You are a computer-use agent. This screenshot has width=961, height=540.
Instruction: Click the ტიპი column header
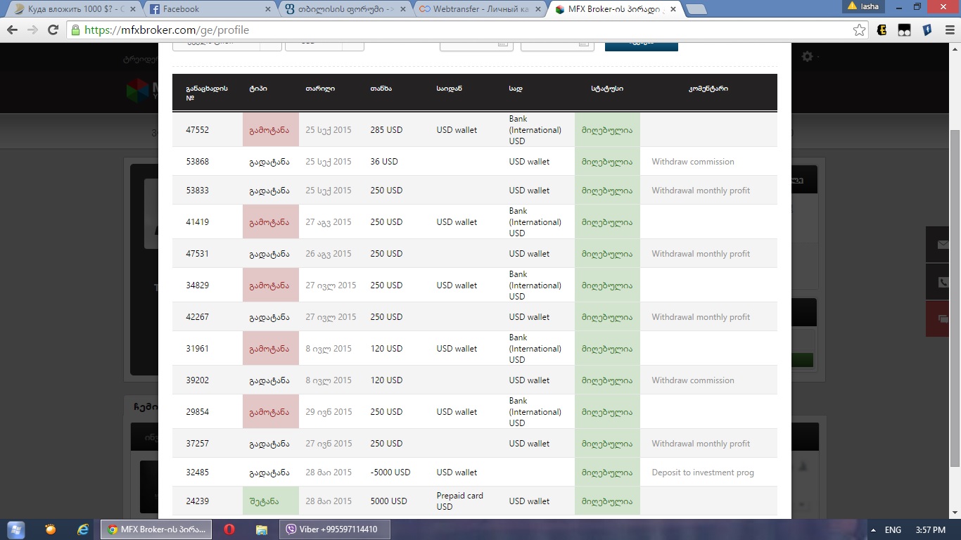pyautogui.click(x=258, y=89)
